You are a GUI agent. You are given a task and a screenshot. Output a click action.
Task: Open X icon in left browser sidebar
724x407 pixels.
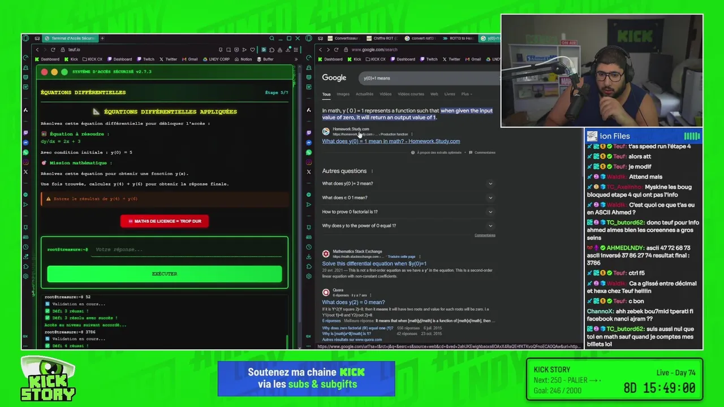click(x=25, y=171)
